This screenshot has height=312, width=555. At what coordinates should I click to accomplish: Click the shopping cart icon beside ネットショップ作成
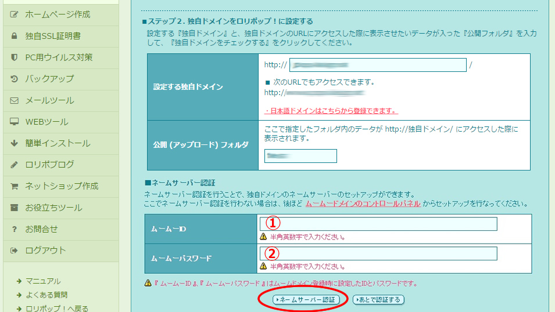14,186
